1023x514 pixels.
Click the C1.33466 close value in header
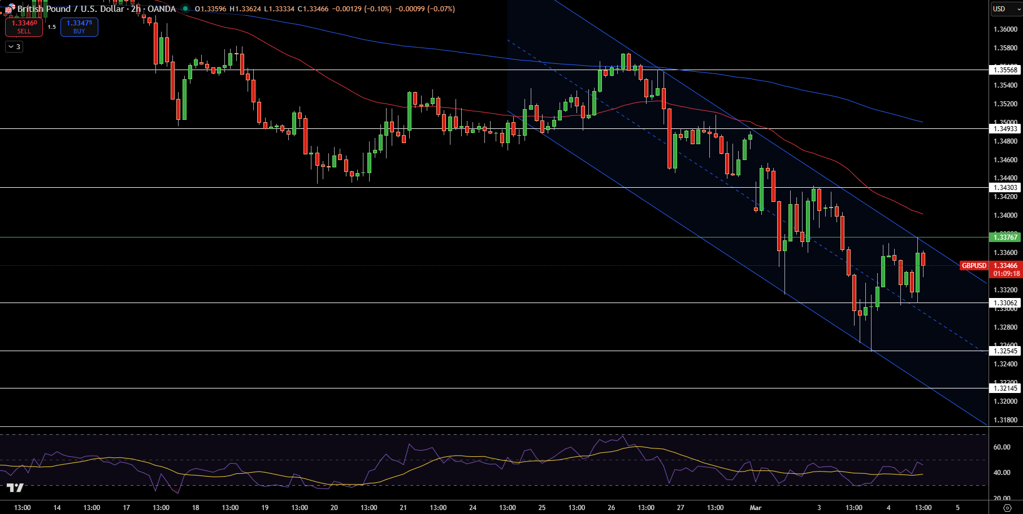[313, 9]
